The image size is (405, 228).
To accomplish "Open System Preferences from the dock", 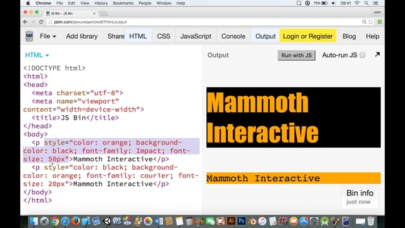I will point(314,221).
